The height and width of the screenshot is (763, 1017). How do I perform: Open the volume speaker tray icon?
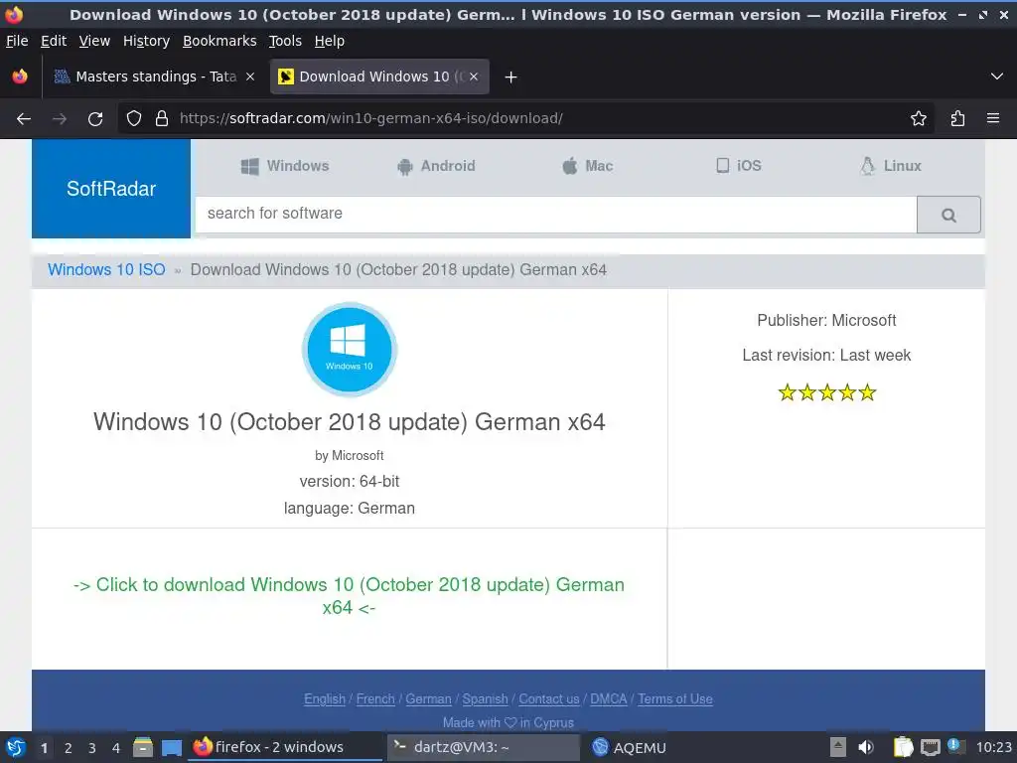[866, 747]
